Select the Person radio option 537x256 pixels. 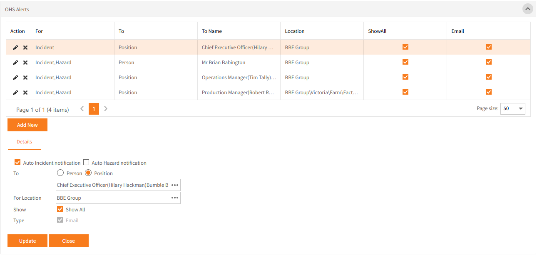[x=60, y=173]
